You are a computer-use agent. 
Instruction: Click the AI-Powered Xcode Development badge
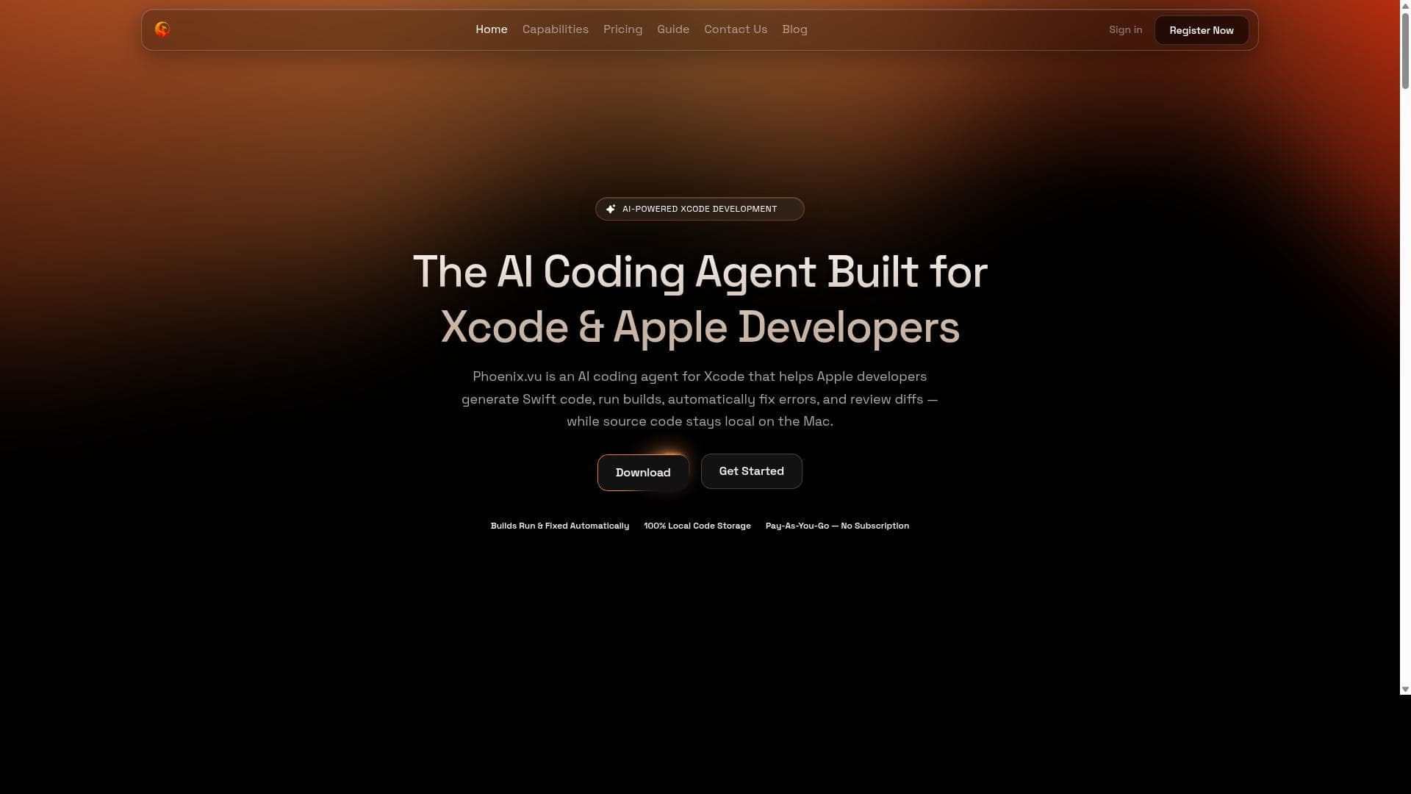click(700, 209)
